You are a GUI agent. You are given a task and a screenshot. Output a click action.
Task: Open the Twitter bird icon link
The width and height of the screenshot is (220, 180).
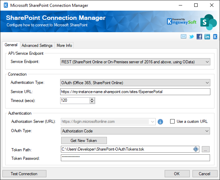pyautogui.click(x=191, y=37)
